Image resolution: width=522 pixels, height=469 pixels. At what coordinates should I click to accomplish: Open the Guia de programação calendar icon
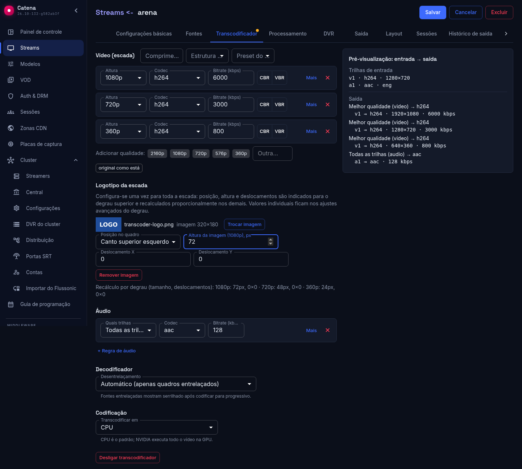(x=11, y=304)
